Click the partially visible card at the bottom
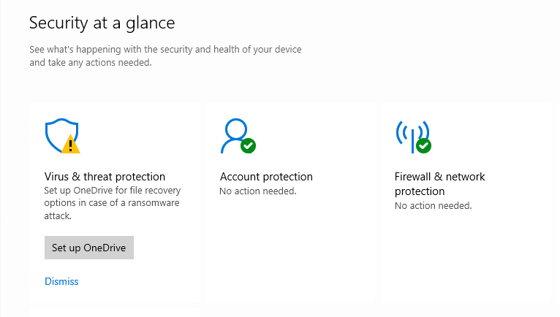 click(114, 313)
